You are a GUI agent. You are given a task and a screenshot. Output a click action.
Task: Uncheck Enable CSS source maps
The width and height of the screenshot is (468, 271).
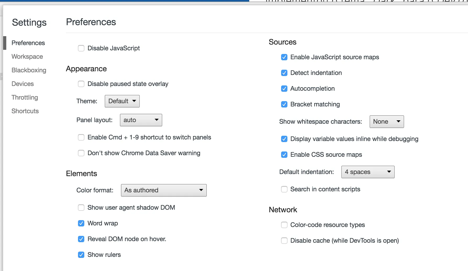pos(284,155)
